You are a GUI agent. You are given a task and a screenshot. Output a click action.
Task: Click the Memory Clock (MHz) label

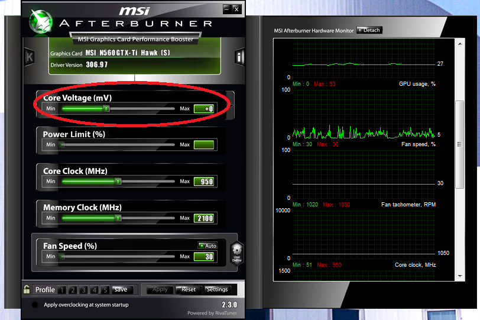[82, 207]
